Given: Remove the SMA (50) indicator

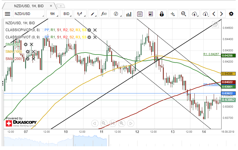Looking at the screenshot, I should tap(31, 44).
